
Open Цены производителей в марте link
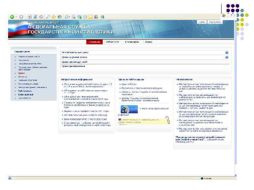(85, 119)
